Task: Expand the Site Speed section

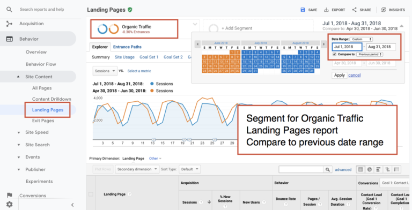Action: pos(18,132)
